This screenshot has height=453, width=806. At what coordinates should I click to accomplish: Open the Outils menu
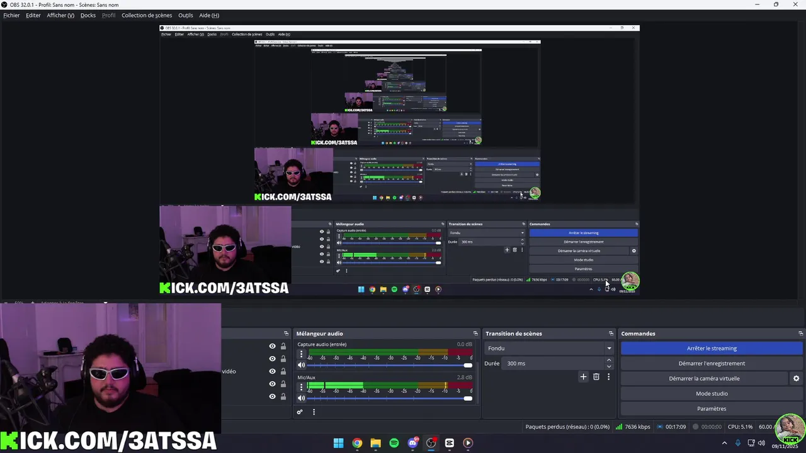[x=186, y=15]
